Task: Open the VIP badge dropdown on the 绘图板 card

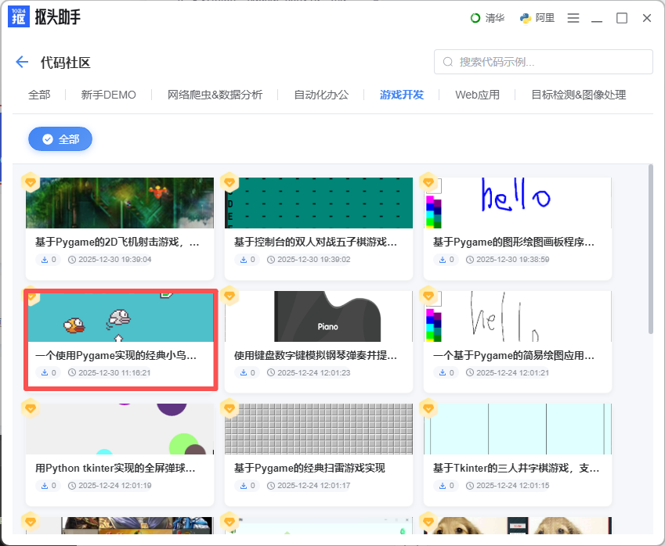Action: point(429,181)
